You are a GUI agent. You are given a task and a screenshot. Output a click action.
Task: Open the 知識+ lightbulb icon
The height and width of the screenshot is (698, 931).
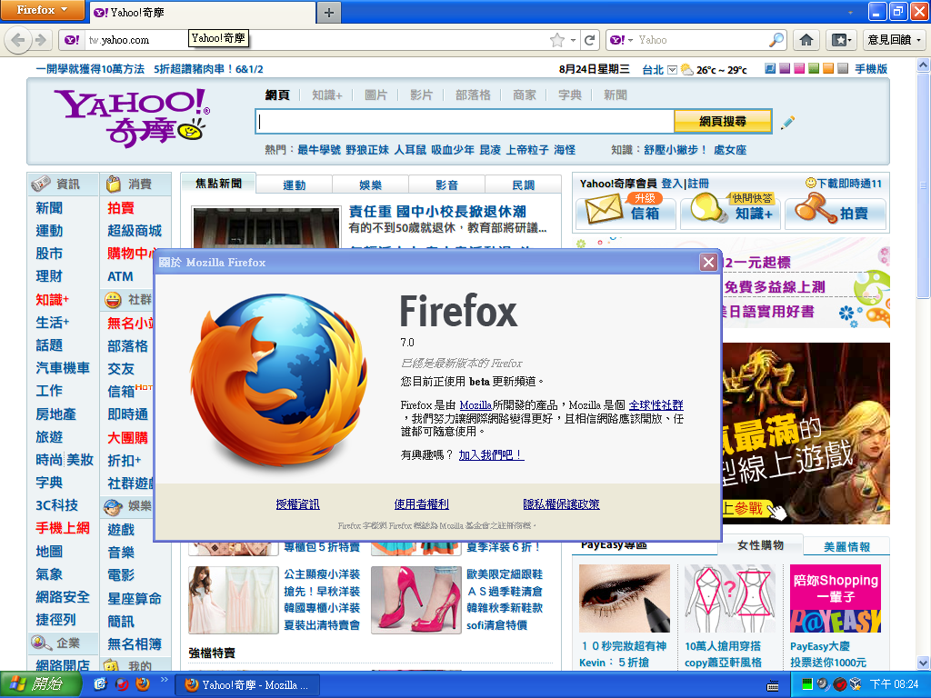coord(708,208)
